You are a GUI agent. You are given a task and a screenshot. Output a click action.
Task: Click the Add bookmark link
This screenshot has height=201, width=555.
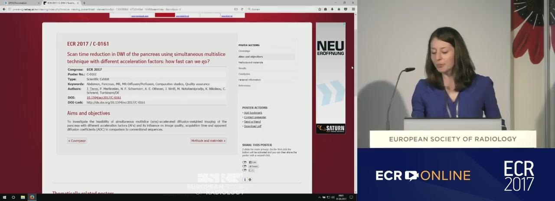pos(253,113)
